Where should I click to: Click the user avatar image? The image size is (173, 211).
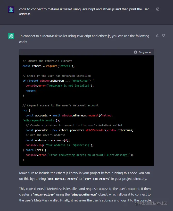pyautogui.click(x=11, y=10)
